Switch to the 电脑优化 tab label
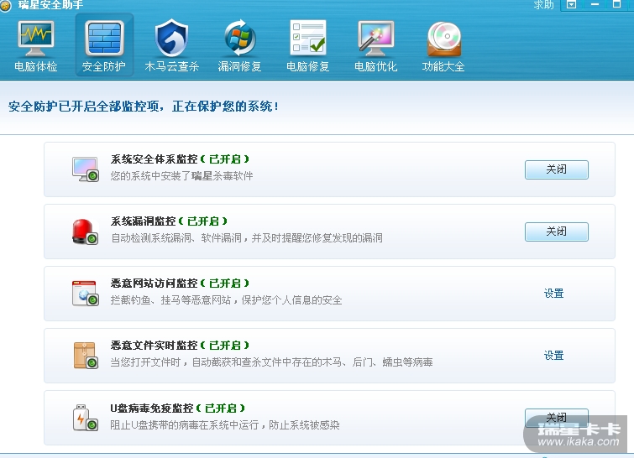 [376, 66]
